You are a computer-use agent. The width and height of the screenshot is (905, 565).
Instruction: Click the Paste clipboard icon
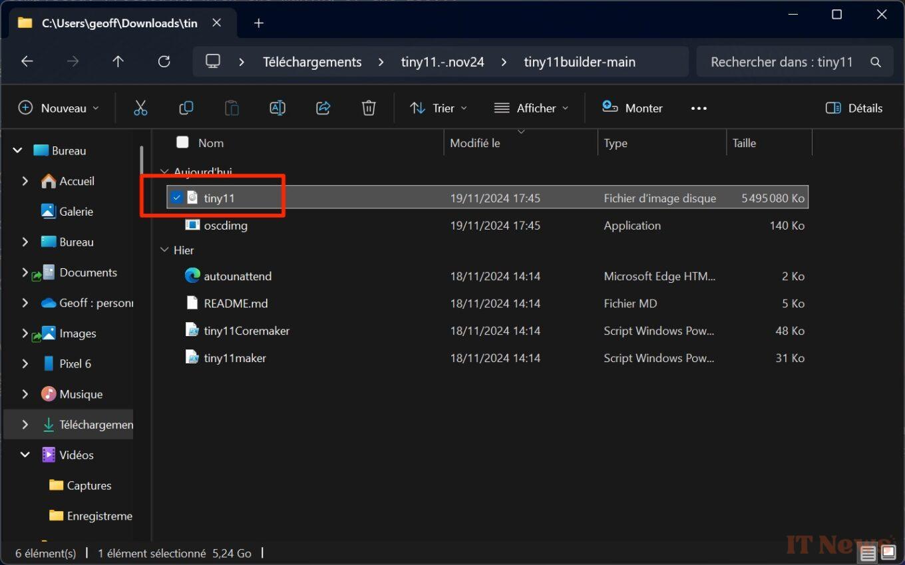[x=232, y=108]
